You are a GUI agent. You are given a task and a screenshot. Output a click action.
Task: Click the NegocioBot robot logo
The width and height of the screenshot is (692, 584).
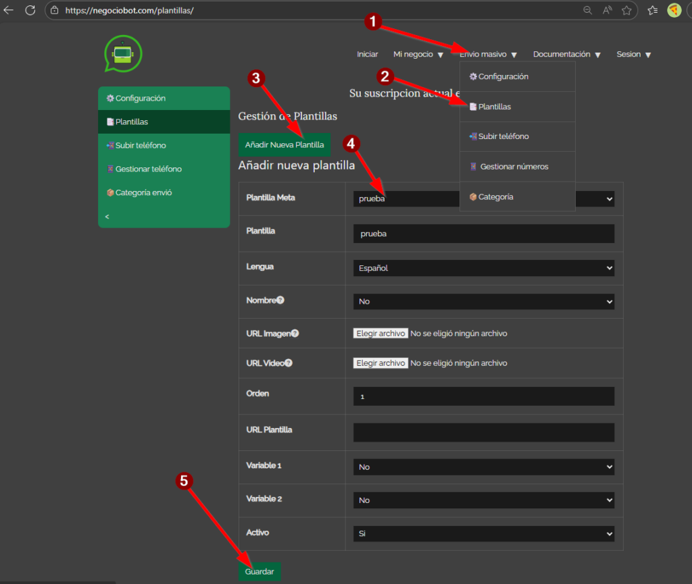(x=123, y=54)
